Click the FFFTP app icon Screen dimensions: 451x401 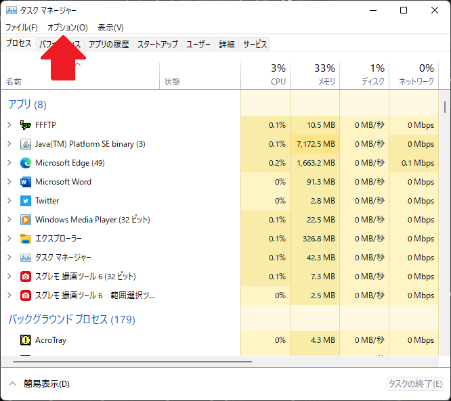(26, 125)
